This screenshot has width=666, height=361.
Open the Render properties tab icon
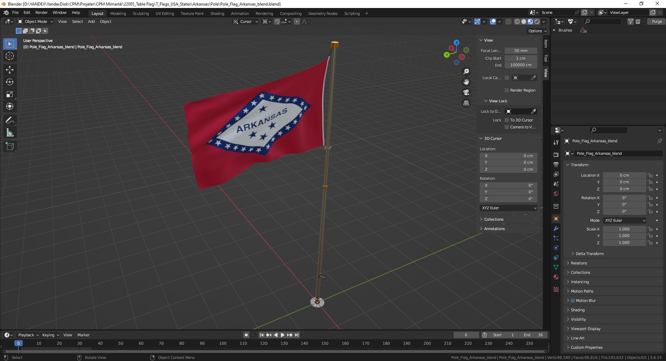click(x=556, y=154)
